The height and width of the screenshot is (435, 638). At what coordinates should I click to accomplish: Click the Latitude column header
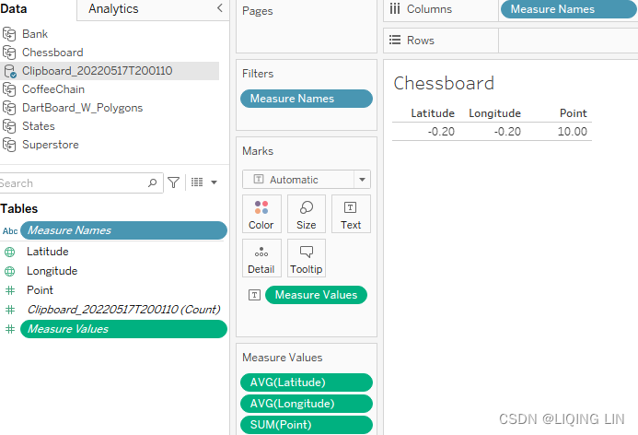click(433, 113)
